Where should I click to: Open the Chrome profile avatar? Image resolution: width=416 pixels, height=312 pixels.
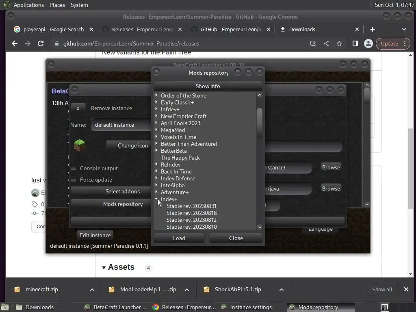pyautogui.click(x=368, y=43)
